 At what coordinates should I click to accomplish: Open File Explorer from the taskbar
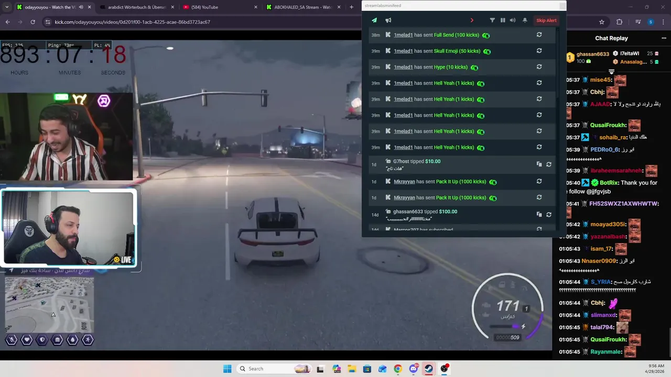click(352, 369)
